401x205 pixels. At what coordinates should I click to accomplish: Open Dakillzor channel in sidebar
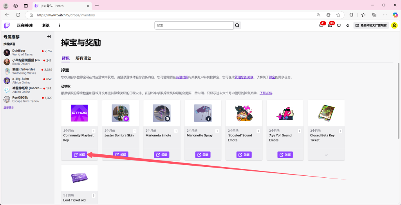coord(28,53)
